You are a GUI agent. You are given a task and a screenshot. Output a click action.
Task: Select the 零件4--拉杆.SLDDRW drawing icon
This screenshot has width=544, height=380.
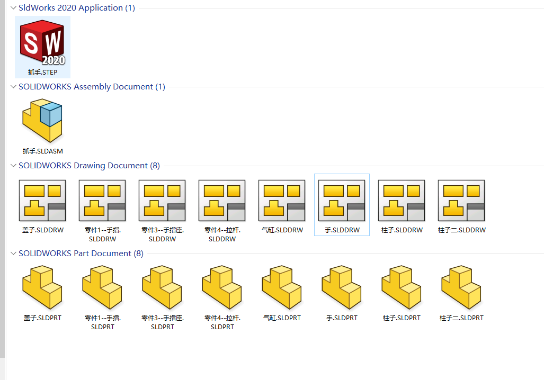click(x=222, y=201)
